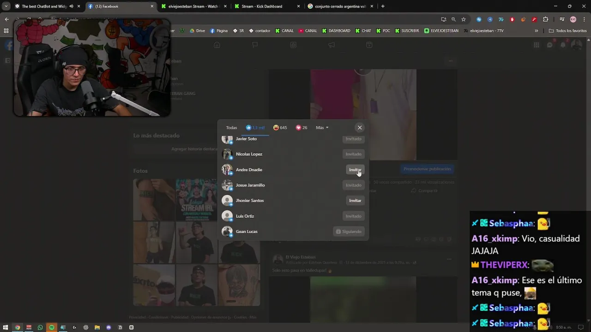Open a new browser tab
591x332 pixels.
pyautogui.click(x=383, y=6)
